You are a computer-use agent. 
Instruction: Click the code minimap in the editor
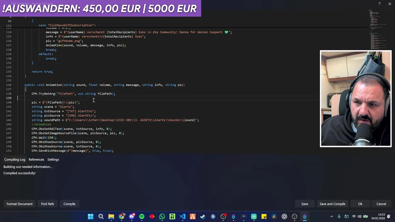point(377,29)
